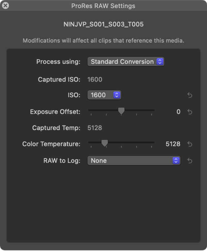Expand the RAW to Log dropdown
The height and width of the screenshot is (251, 207).
[133, 161]
